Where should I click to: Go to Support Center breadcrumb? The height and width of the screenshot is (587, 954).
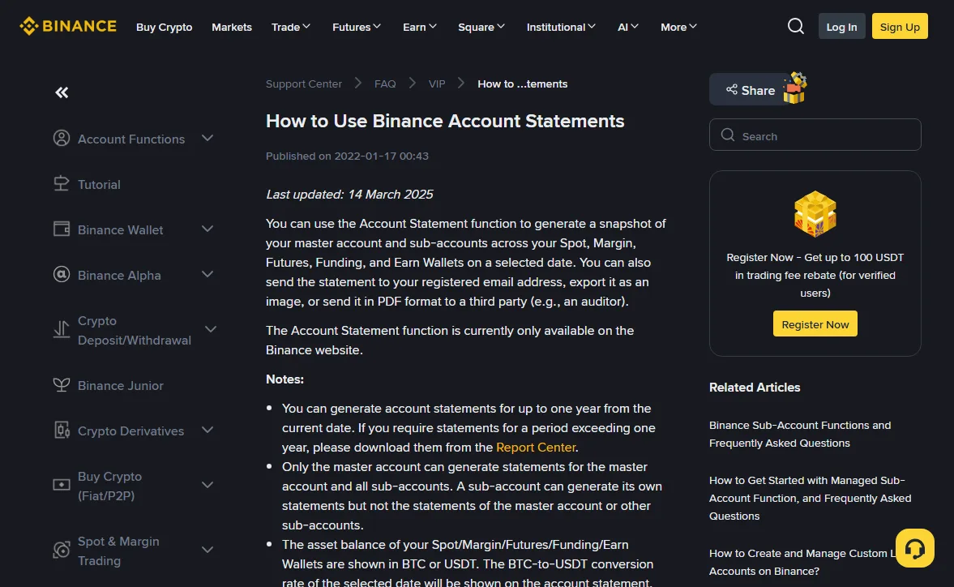(304, 84)
